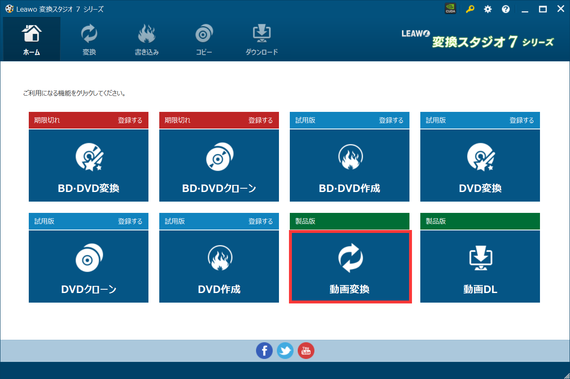Open the DVDクローン module tile

coord(88,266)
